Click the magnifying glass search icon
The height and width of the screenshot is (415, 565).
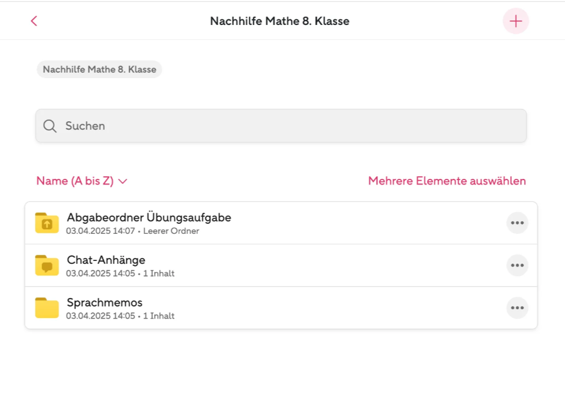(x=50, y=126)
